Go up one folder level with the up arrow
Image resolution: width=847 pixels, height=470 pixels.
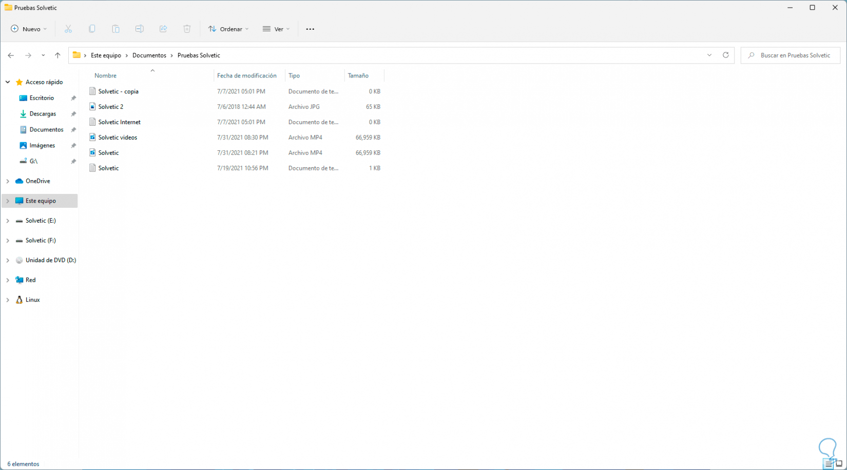57,55
